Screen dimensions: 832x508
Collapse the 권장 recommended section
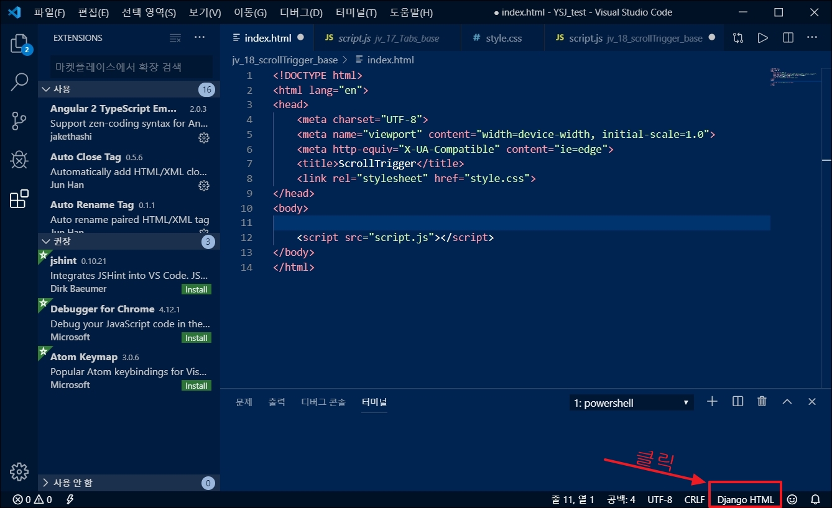click(129, 241)
